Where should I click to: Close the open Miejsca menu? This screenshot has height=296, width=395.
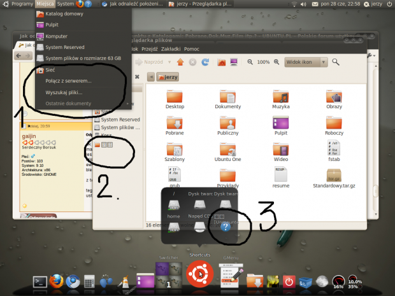(45, 4)
